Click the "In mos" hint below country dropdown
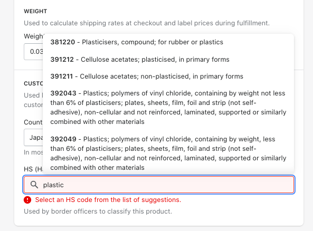Viewport: 313px width, 231px height. [33, 152]
